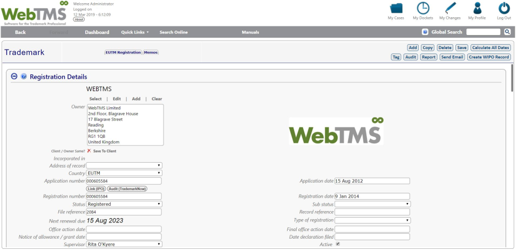Open help for Registration Details section

[23, 76]
